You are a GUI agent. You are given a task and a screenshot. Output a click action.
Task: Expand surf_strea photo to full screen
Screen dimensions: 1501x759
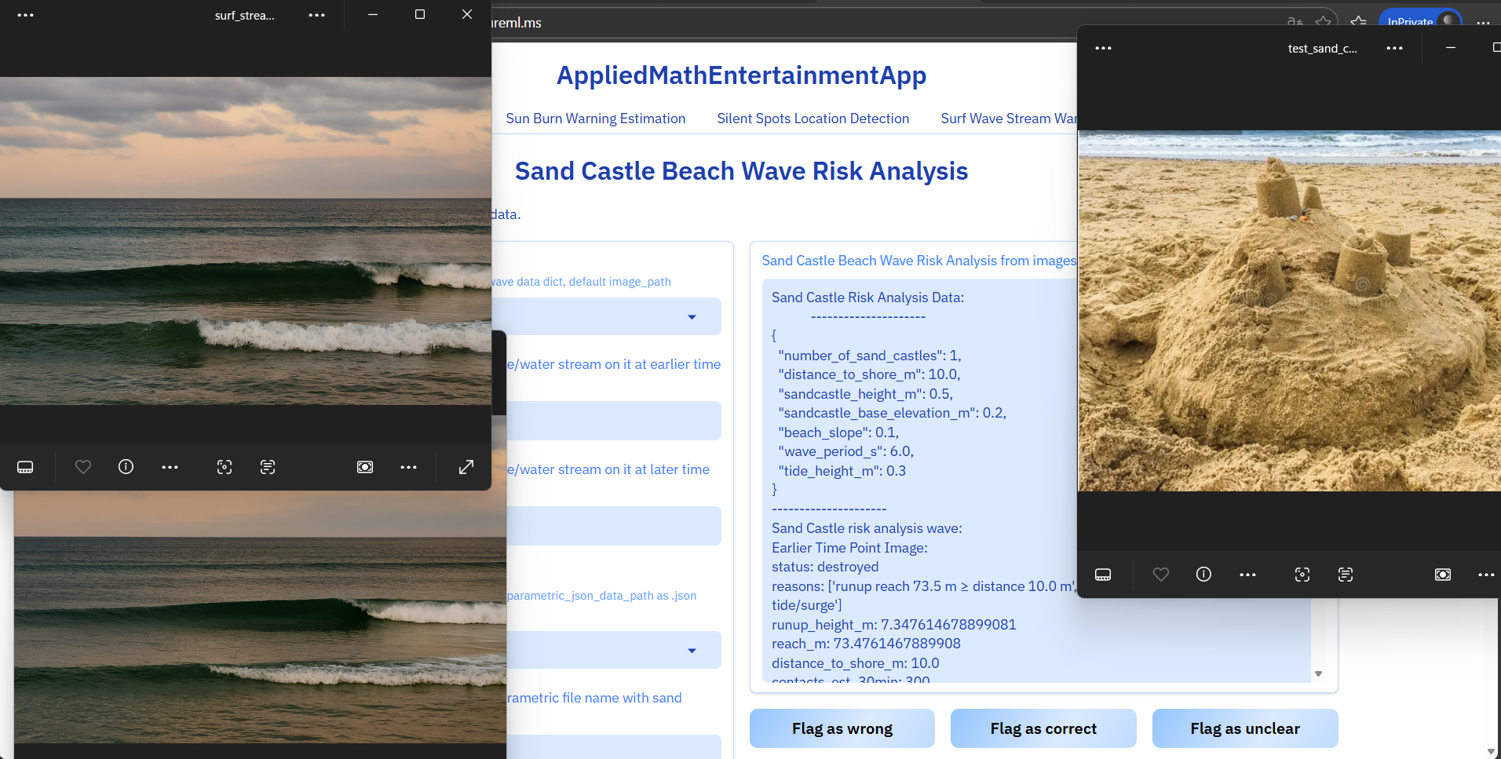466,467
